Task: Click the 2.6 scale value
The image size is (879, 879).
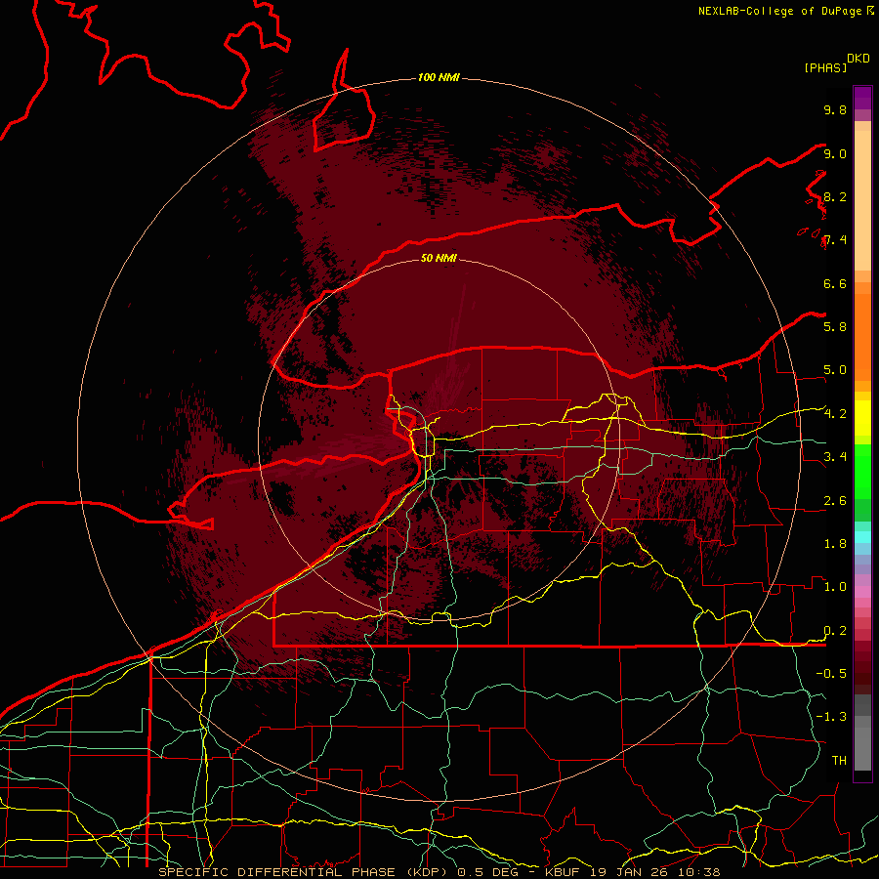Action: click(x=835, y=500)
